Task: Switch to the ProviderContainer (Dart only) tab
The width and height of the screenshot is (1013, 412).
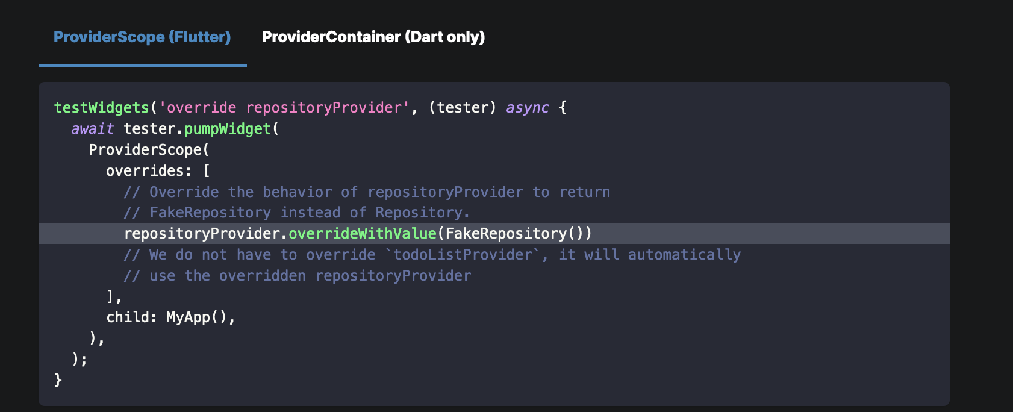Action: coord(373,37)
